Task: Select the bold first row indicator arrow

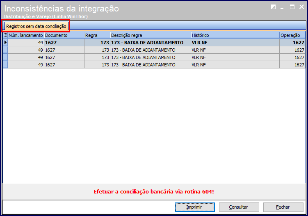Action: (5, 42)
